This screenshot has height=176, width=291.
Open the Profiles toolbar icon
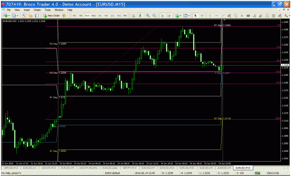tap(14, 16)
